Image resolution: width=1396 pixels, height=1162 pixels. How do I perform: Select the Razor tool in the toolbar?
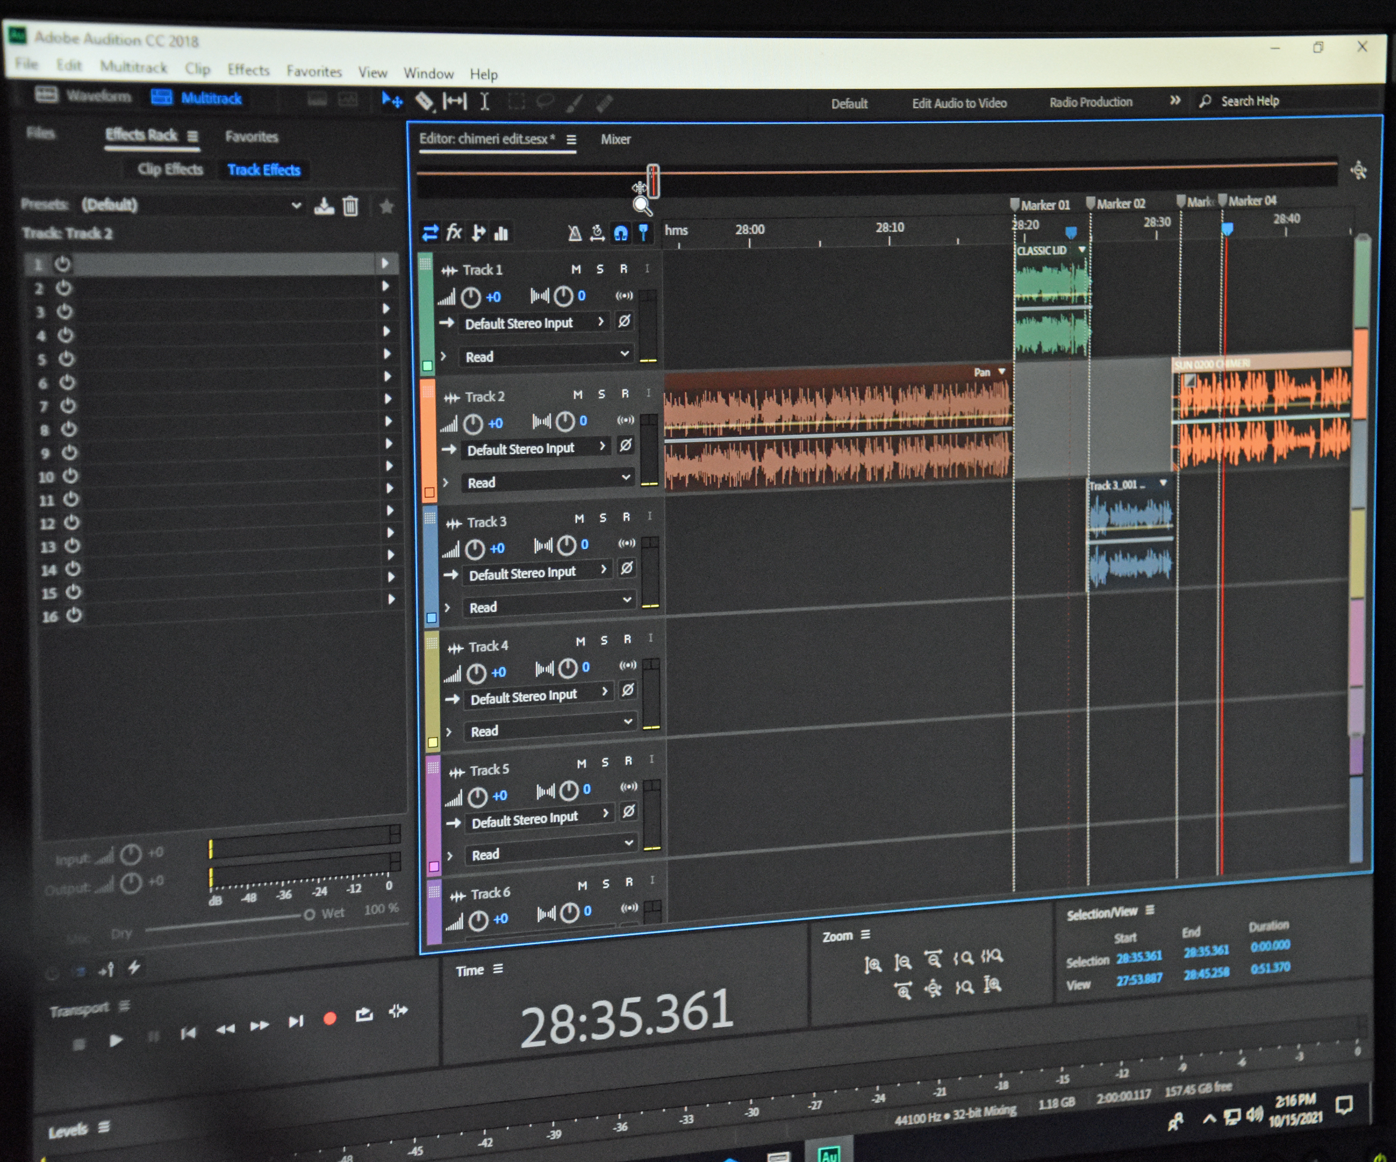[424, 102]
